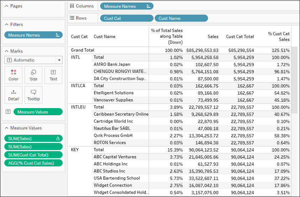Screen dimensions: 300x197
Task: Click the table calculation delta on SUM(Sales) pill
Action: click(58, 138)
